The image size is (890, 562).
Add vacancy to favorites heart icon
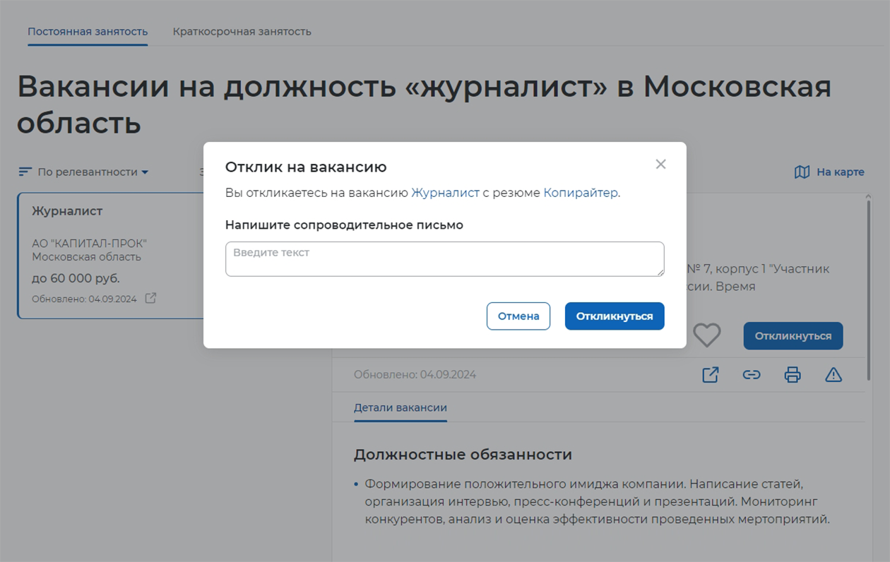click(x=706, y=335)
